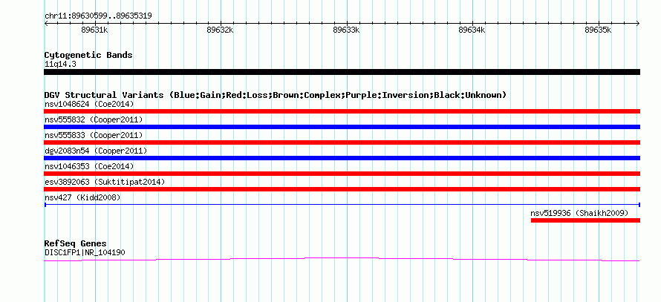Viewport: 661px width, 302px height.
Task: Click the RefSeq Genes track title
Action: (x=75, y=244)
